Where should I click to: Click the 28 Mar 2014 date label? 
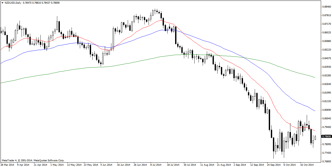pos(8,165)
